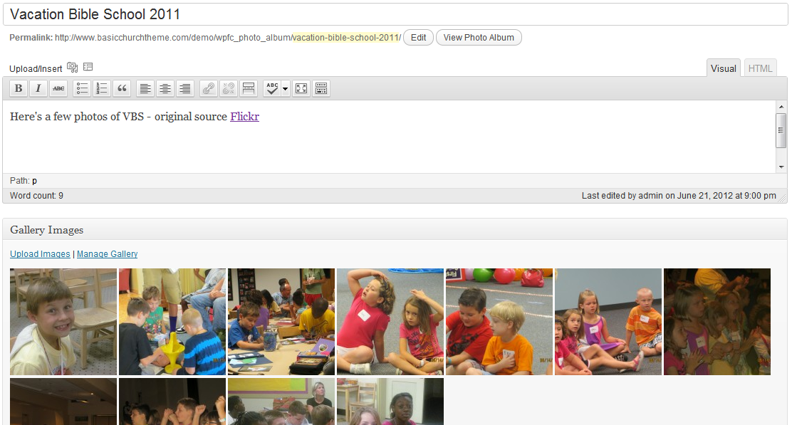Click the Gallery Images panel header
The image size is (792, 425).
(x=395, y=230)
